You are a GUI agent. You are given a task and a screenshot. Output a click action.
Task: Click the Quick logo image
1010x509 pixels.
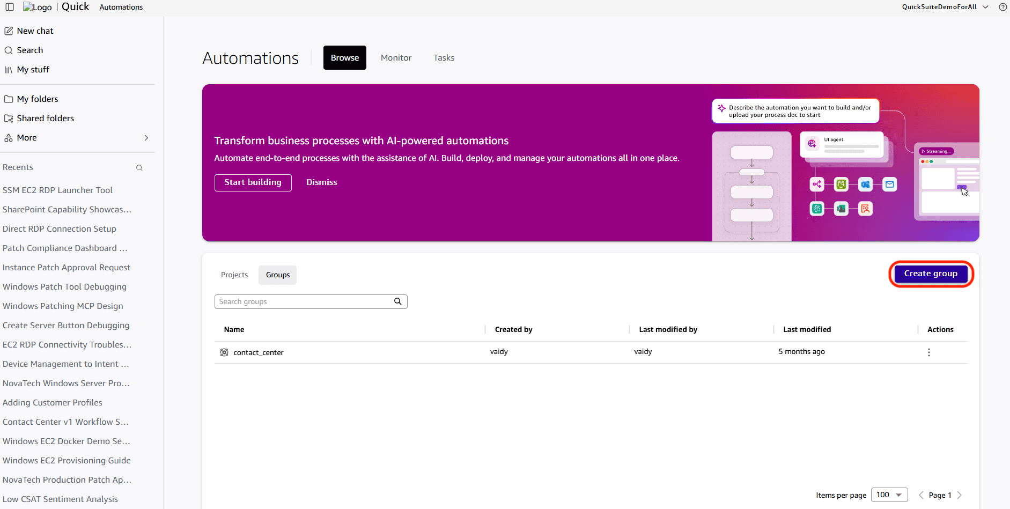[x=38, y=7]
